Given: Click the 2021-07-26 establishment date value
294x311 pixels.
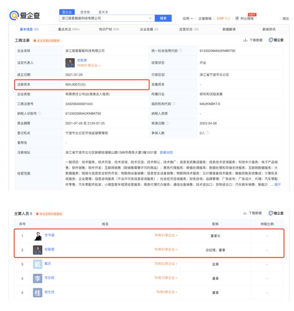Looking at the screenshot, I should coord(74,75).
